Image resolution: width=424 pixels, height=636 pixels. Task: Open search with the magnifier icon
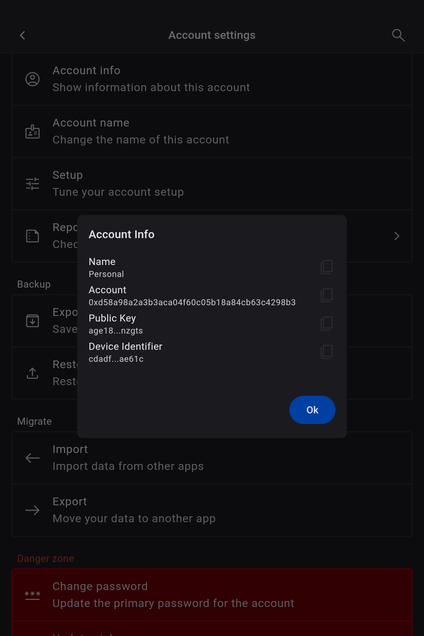pyautogui.click(x=398, y=35)
